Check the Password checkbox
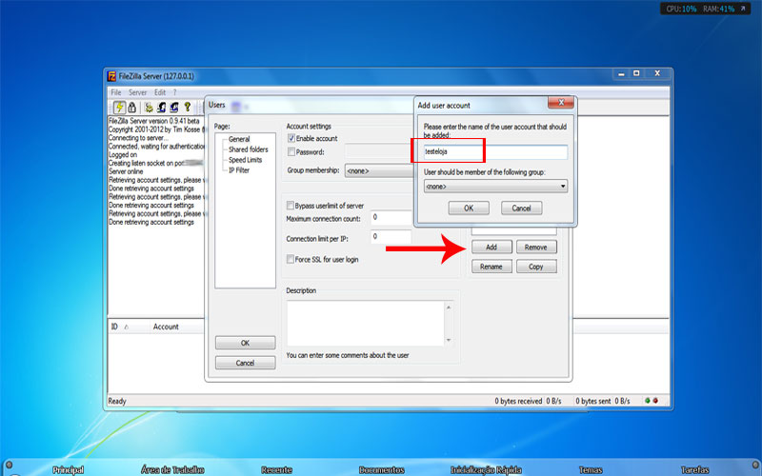The image size is (762, 476). [x=291, y=152]
